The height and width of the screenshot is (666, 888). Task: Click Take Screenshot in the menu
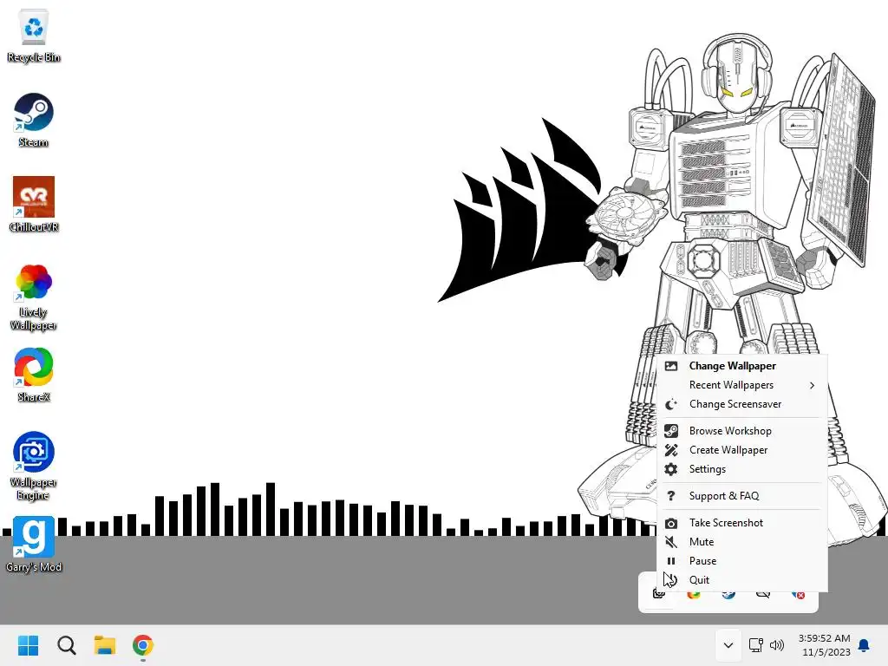tap(742, 523)
